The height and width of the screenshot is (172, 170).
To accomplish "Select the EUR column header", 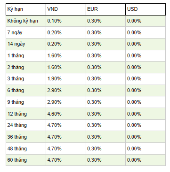I will [x=105, y=9].
